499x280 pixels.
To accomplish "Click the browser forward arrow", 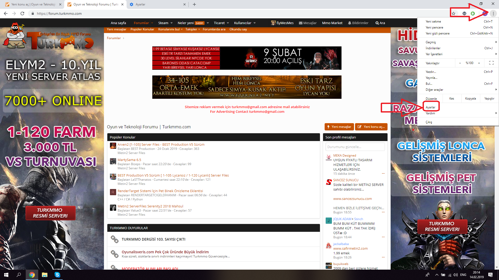I will tap(14, 13).
